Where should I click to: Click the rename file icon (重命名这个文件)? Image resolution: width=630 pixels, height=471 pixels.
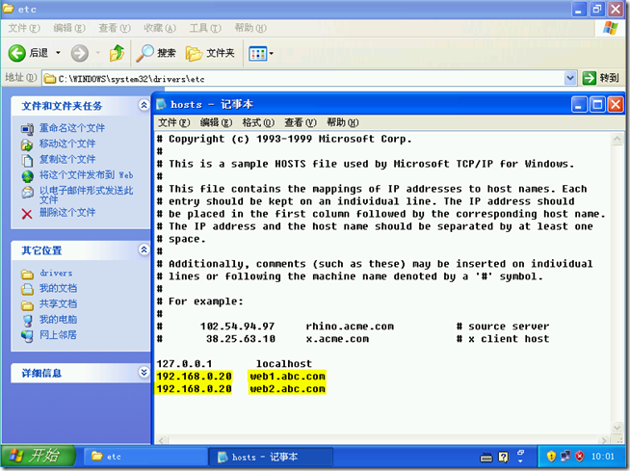[x=27, y=129]
